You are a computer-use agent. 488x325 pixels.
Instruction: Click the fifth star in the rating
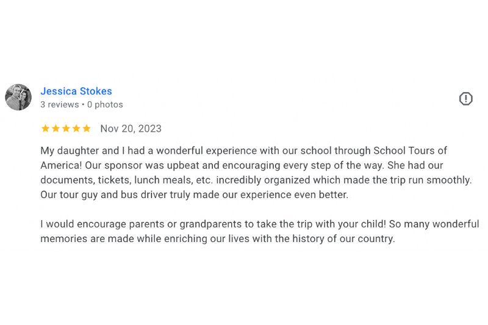point(87,128)
